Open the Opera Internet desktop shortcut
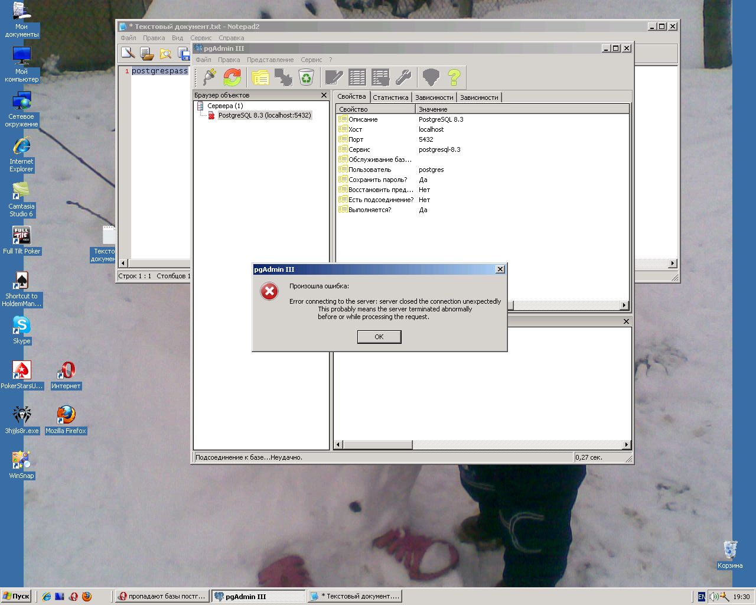The height and width of the screenshot is (605, 756). (66, 375)
